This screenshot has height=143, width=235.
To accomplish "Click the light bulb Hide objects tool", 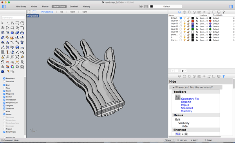I will pos(22,62).
